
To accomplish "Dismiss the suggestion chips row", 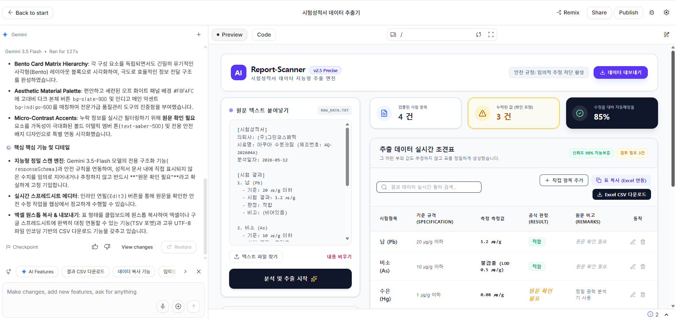I will (x=199, y=272).
